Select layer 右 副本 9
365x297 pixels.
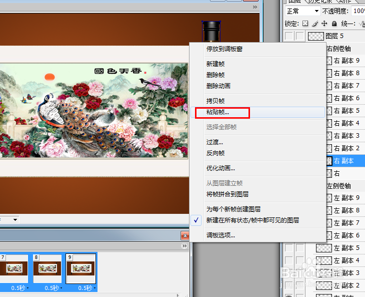pos(346,61)
